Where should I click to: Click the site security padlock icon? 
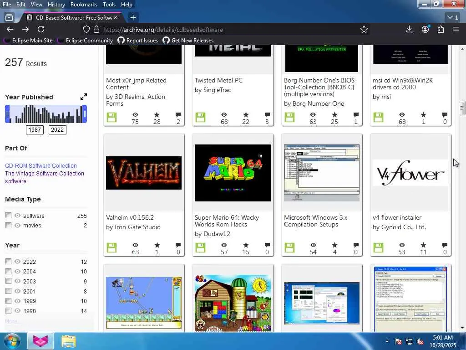coord(96,29)
